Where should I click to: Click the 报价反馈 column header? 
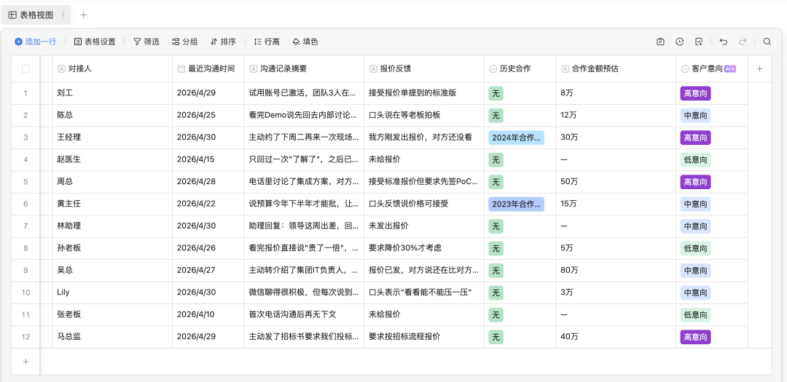point(424,69)
